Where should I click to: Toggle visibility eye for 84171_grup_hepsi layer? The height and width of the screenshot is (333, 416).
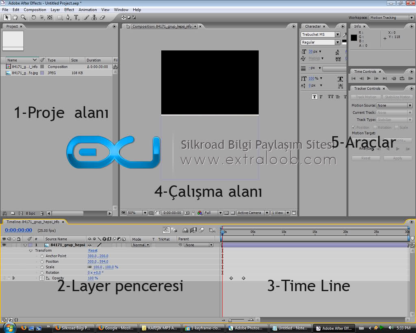(4, 245)
